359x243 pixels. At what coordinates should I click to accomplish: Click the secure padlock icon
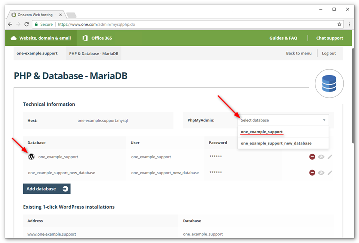pos(36,24)
